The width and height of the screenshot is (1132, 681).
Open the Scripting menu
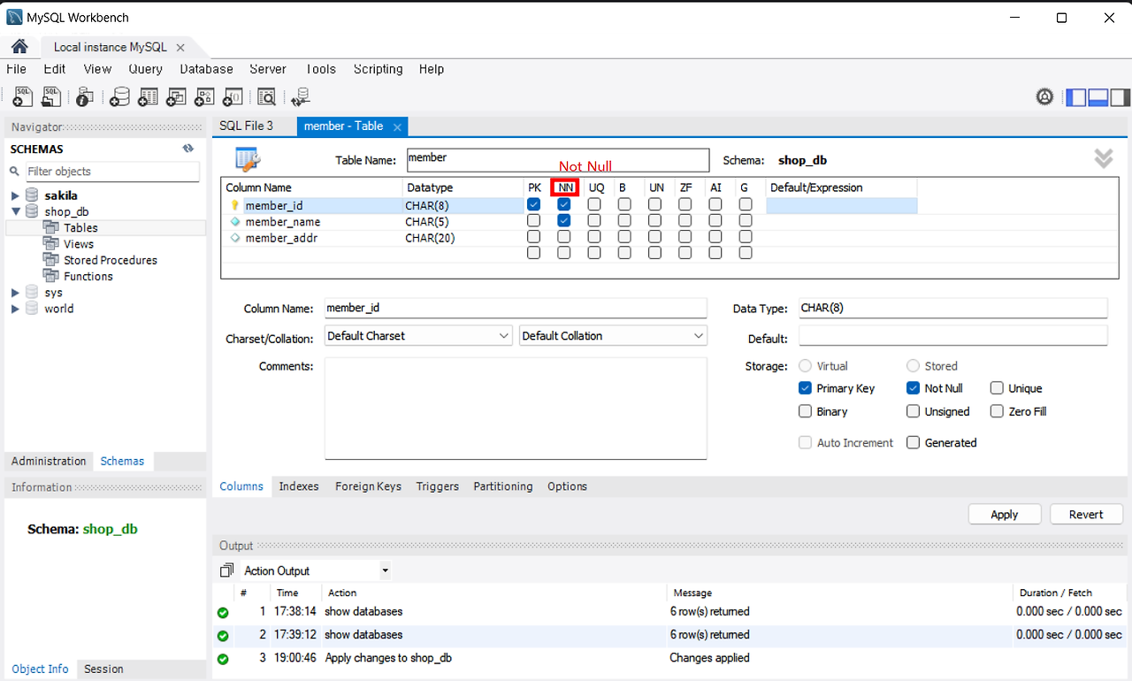pos(378,69)
